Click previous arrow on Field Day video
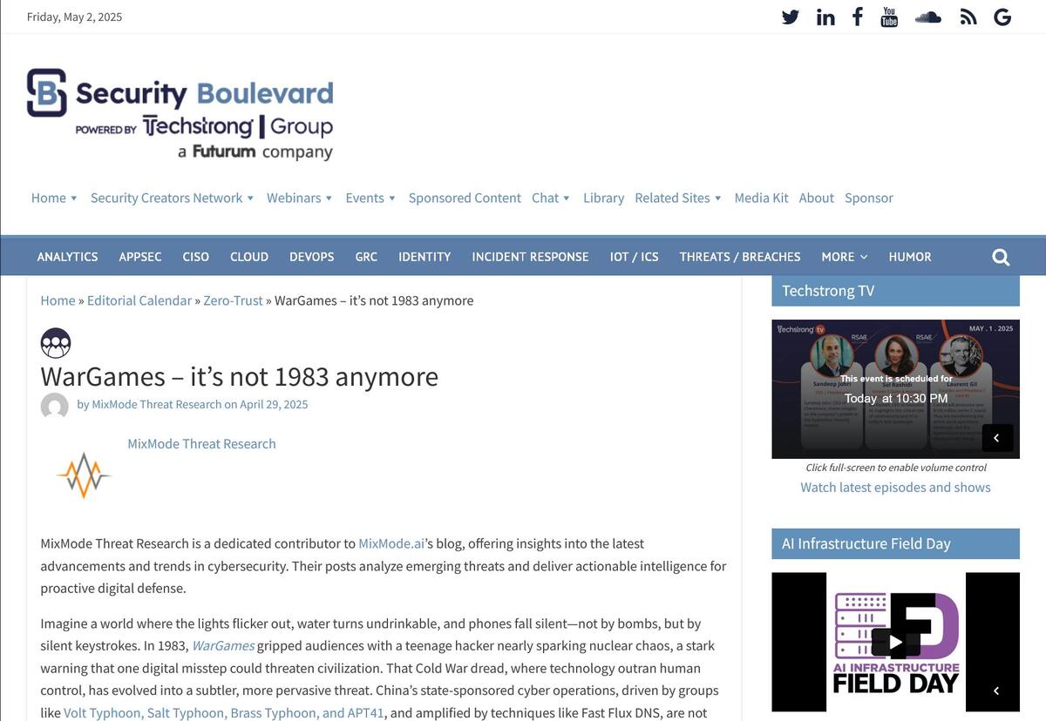Image resolution: width=1046 pixels, height=721 pixels. [997, 691]
